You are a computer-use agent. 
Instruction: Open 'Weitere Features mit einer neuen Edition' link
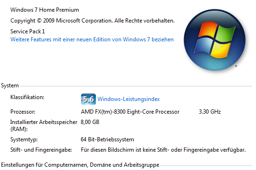(92, 39)
